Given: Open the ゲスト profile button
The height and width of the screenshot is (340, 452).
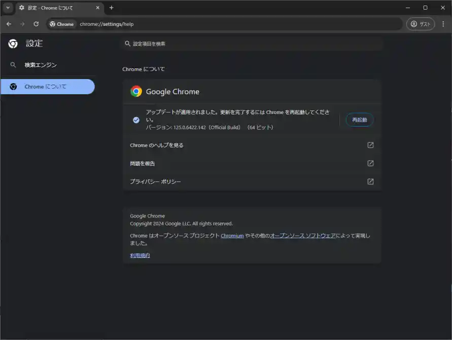Looking at the screenshot, I should pos(420,24).
